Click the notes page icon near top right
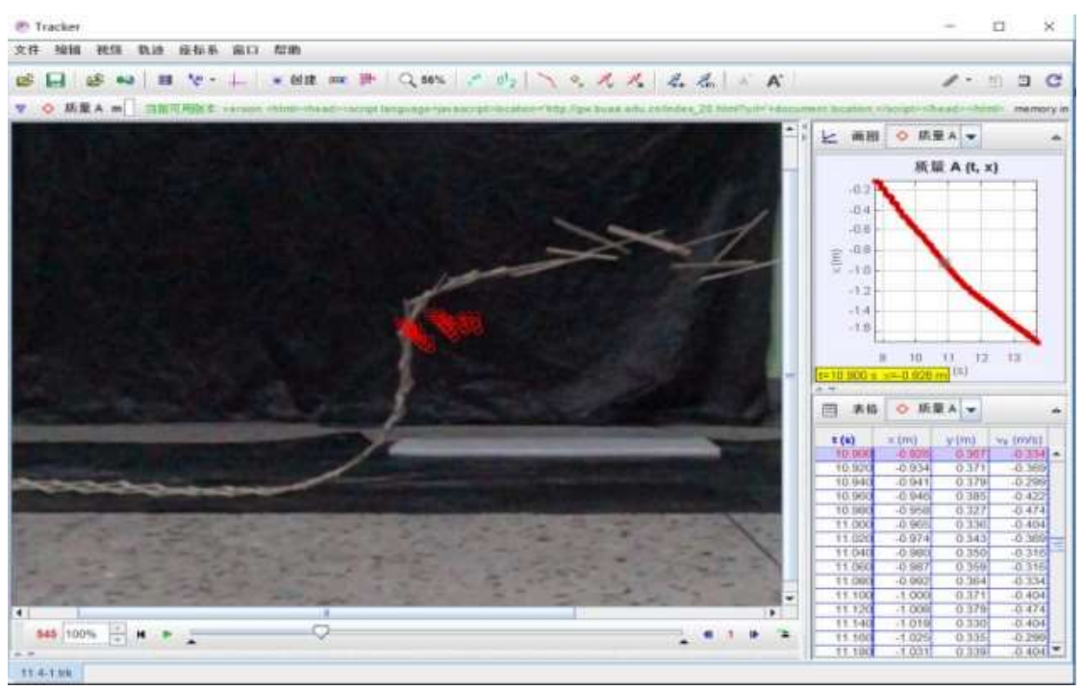 [x=995, y=81]
